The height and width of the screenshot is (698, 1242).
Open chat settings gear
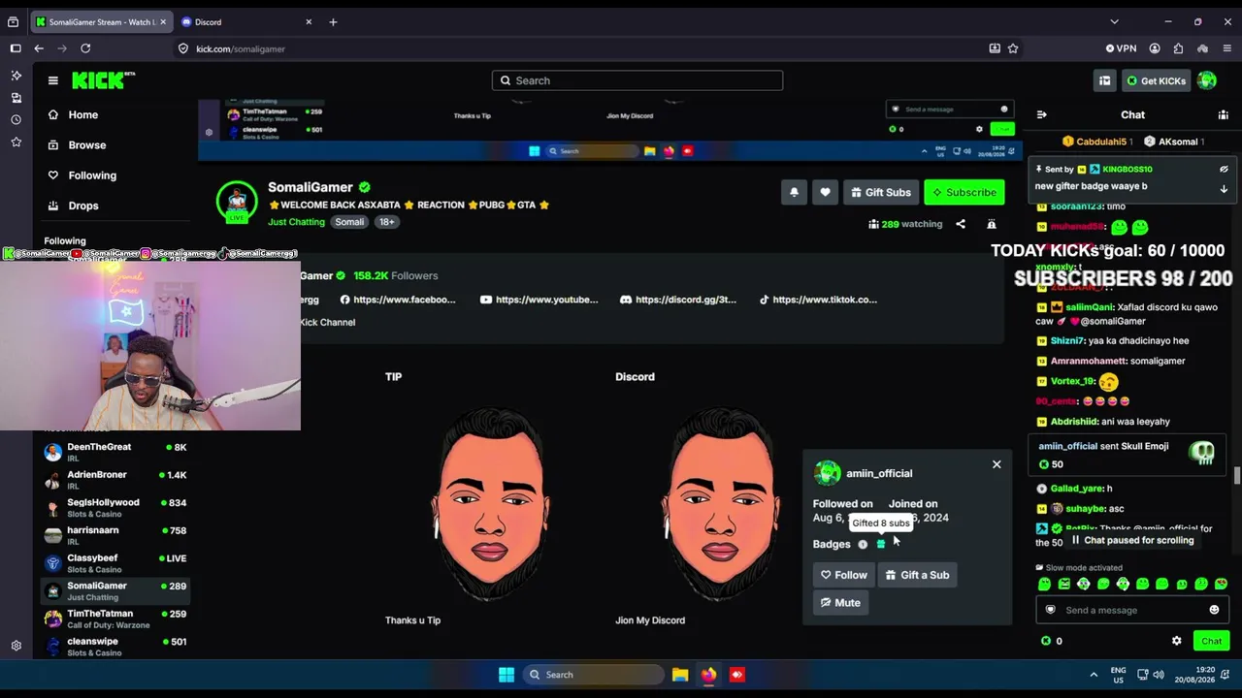(1176, 641)
